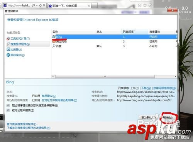Click the list's right scroll arrow
Image resolution: width=193 pixels, height=142 pixels.
click(176, 76)
